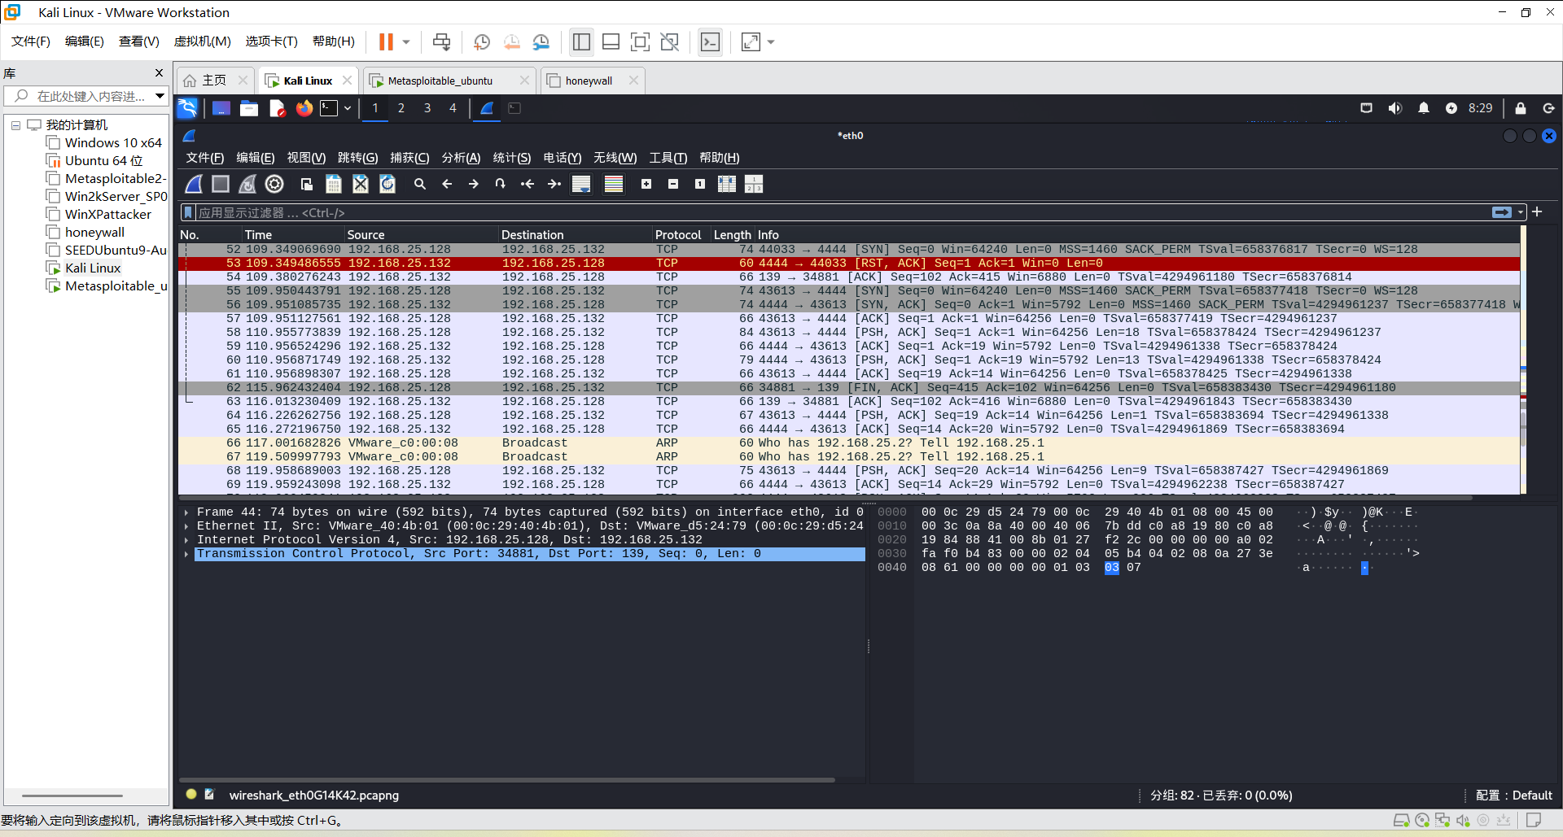
Task: Open a capture file
Action: point(307,185)
